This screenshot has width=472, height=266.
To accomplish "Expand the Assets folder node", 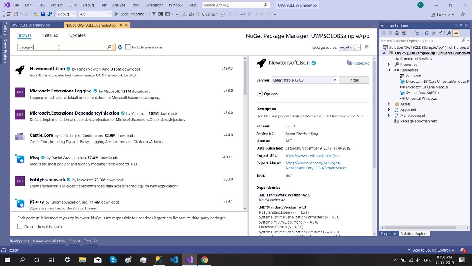I will click(389, 104).
